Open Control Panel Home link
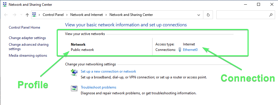278x105 pixels. pos(24,27)
